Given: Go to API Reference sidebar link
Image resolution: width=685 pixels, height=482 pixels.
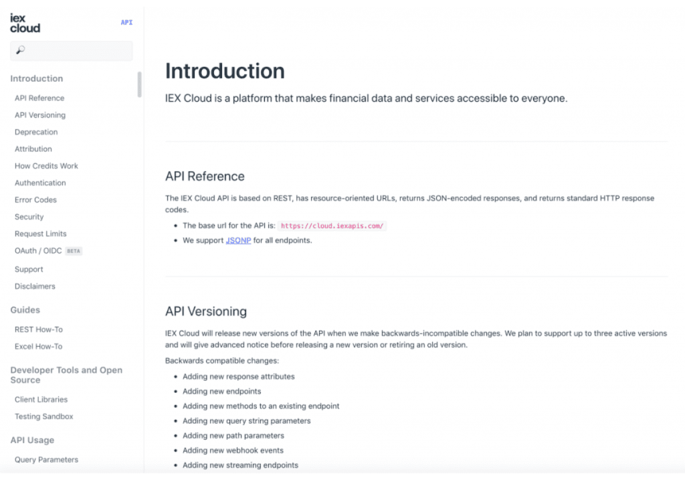Looking at the screenshot, I should click(x=39, y=98).
